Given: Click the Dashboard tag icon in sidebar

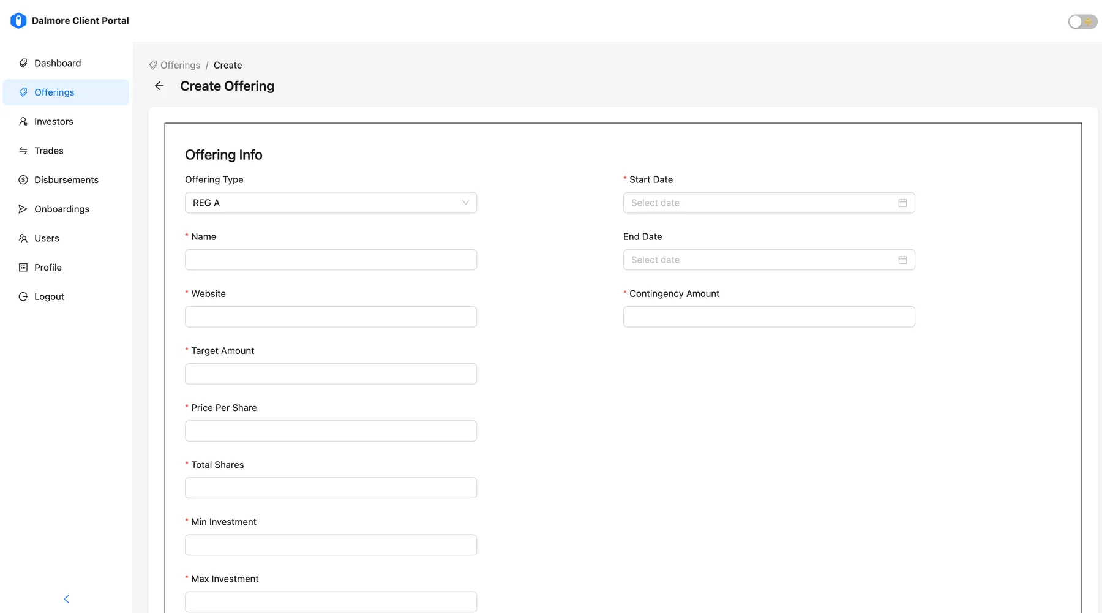Looking at the screenshot, I should pos(23,63).
